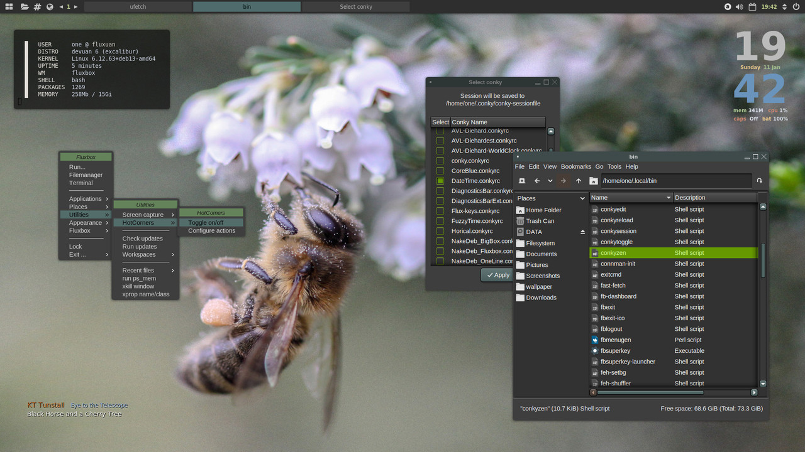The height and width of the screenshot is (452, 805).
Task: Choose Configure actions in HotCorners menu
Action: (x=211, y=231)
